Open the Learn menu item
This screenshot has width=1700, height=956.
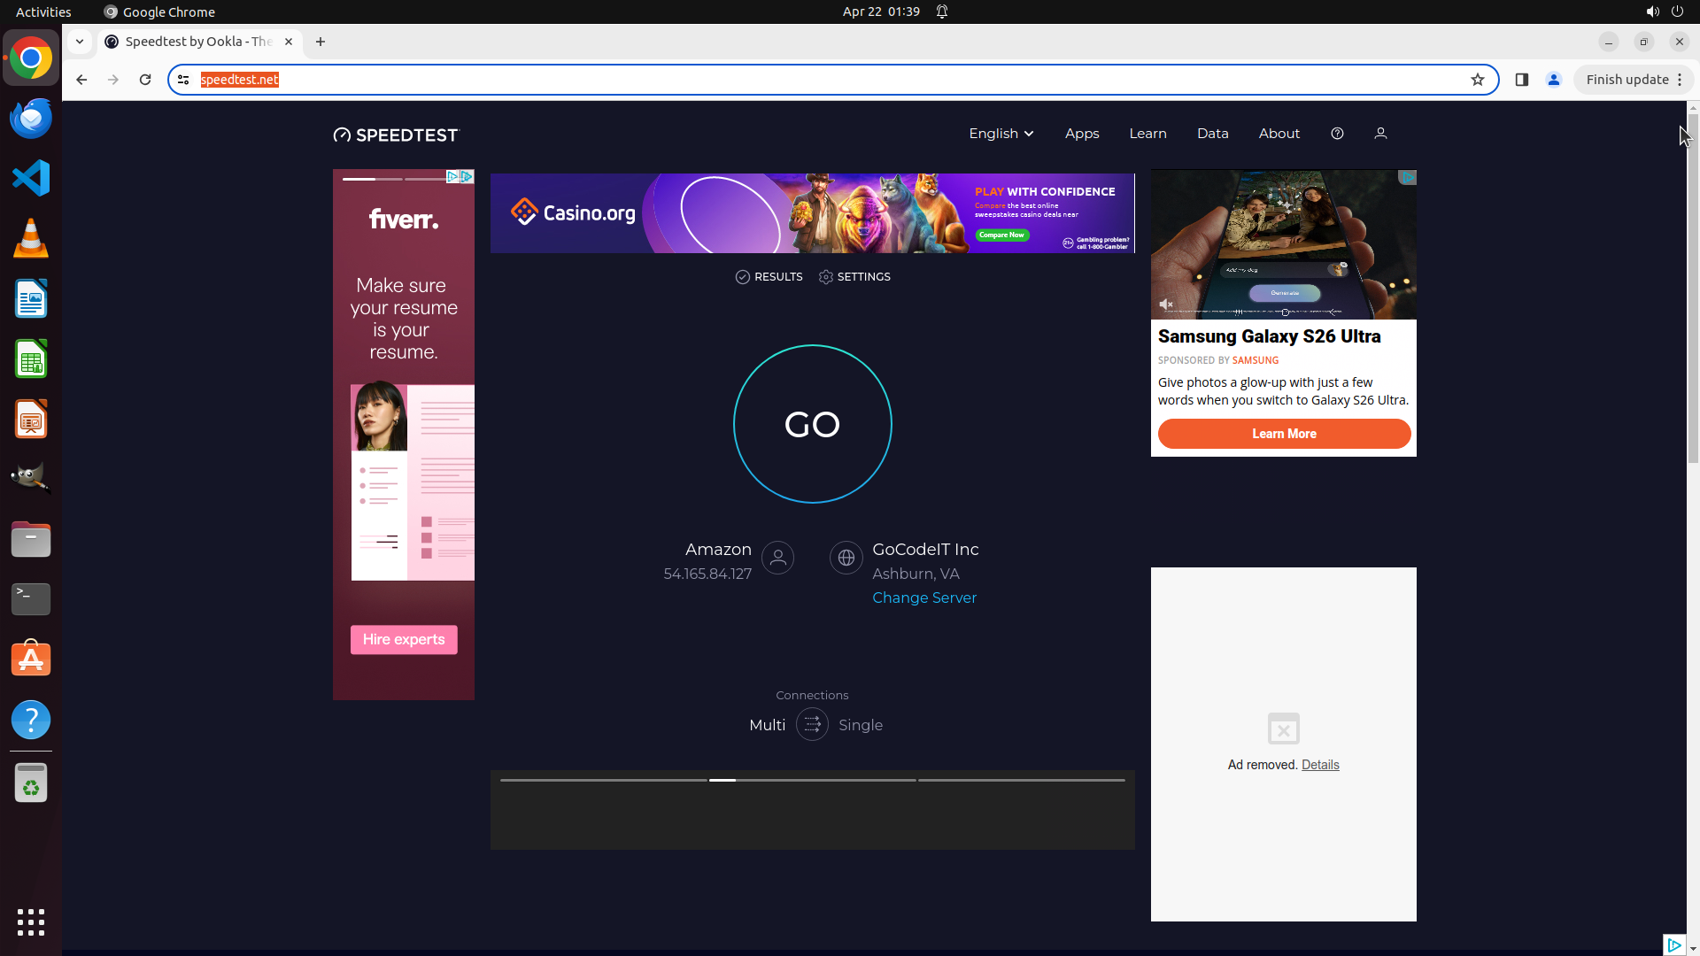tap(1147, 134)
